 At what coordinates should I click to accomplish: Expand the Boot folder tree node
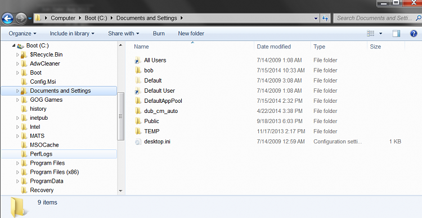(17, 73)
